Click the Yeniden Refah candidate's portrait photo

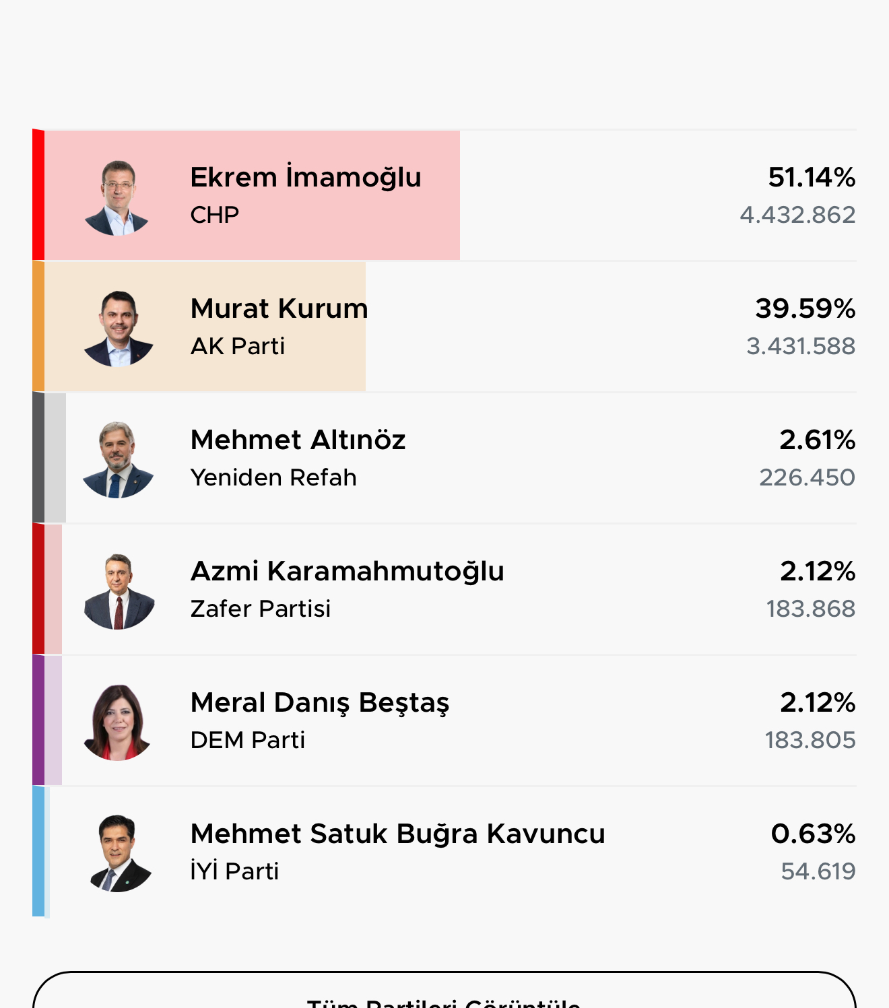click(118, 460)
